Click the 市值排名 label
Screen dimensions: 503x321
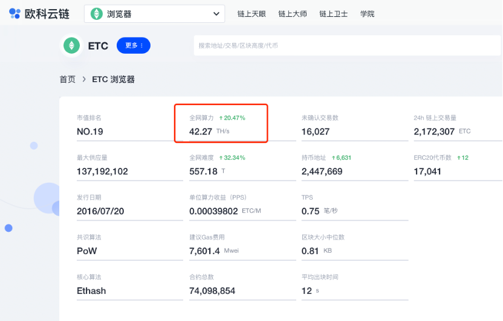[x=89, y=118]
